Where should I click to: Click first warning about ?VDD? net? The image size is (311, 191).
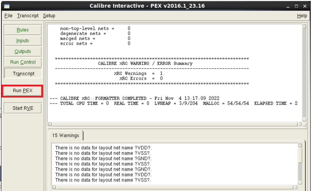click(103, 148)
